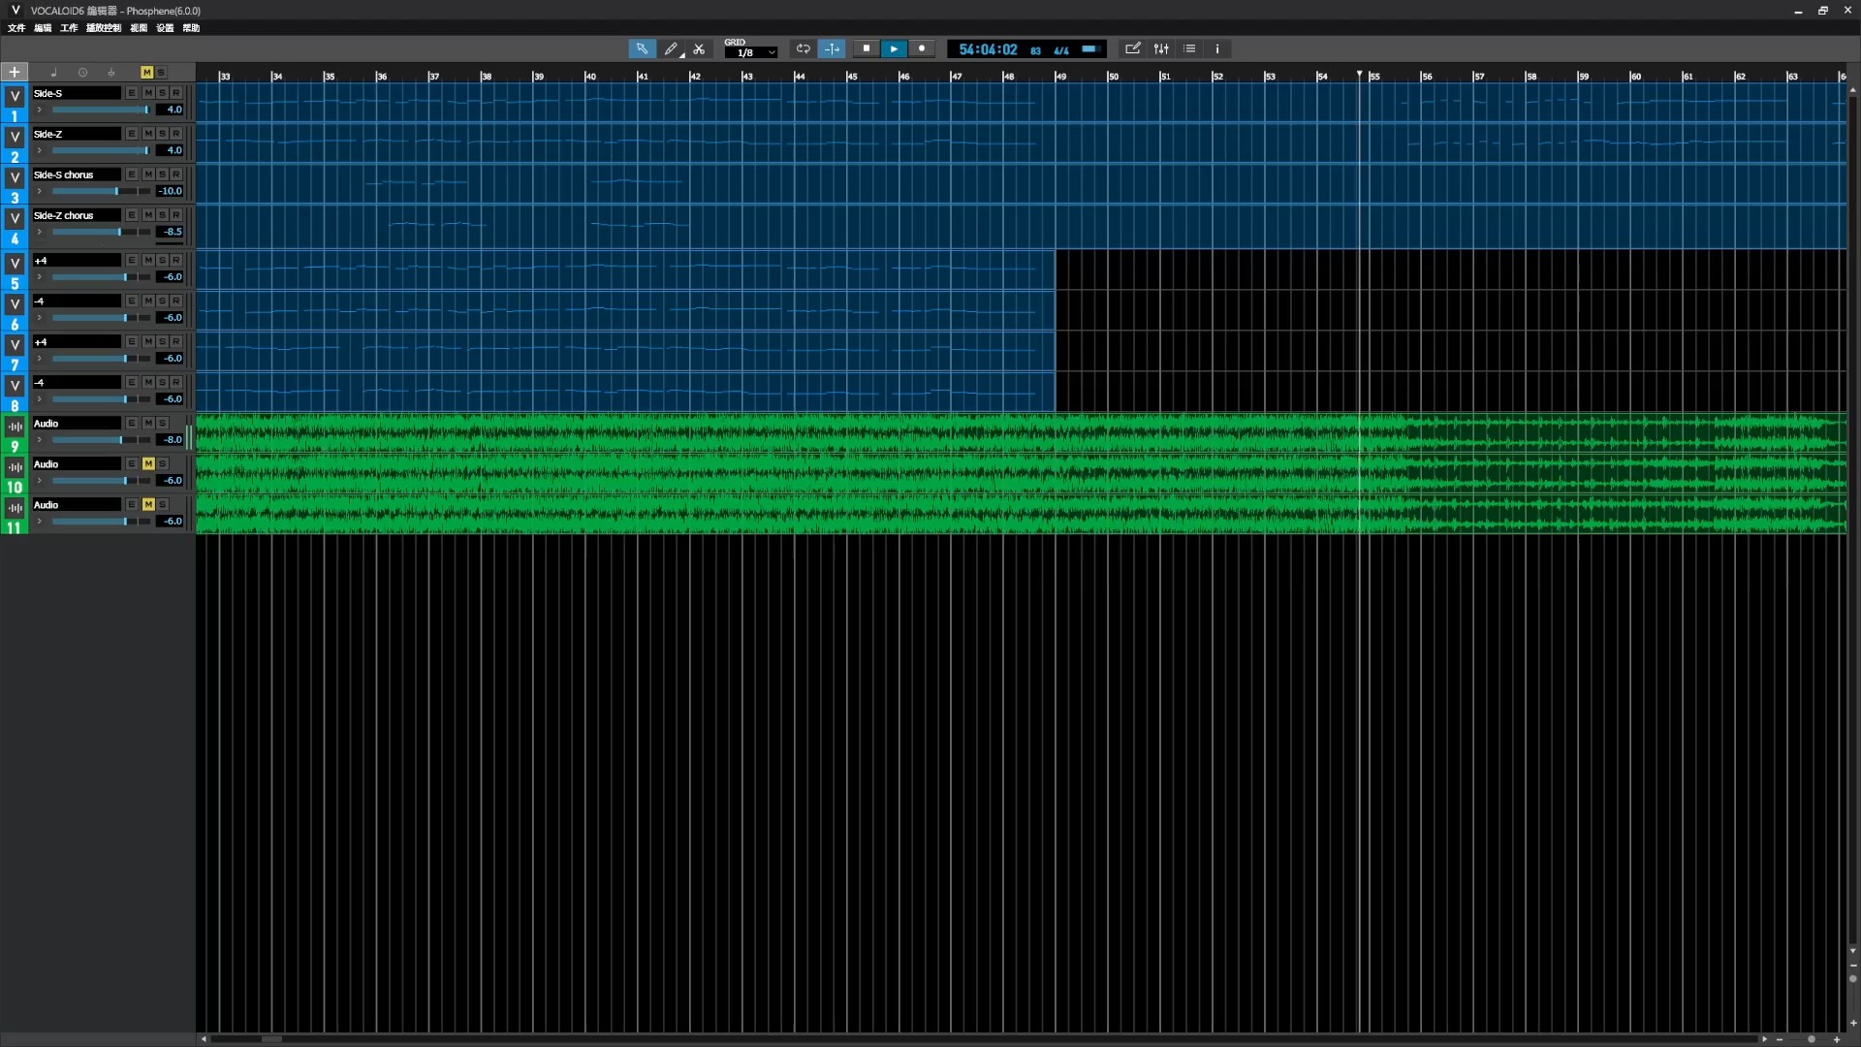The height and width of the screenshot is (1047, 1861).
Task: Expand the Side-S track lanes
Action: [x=39, y=110]
